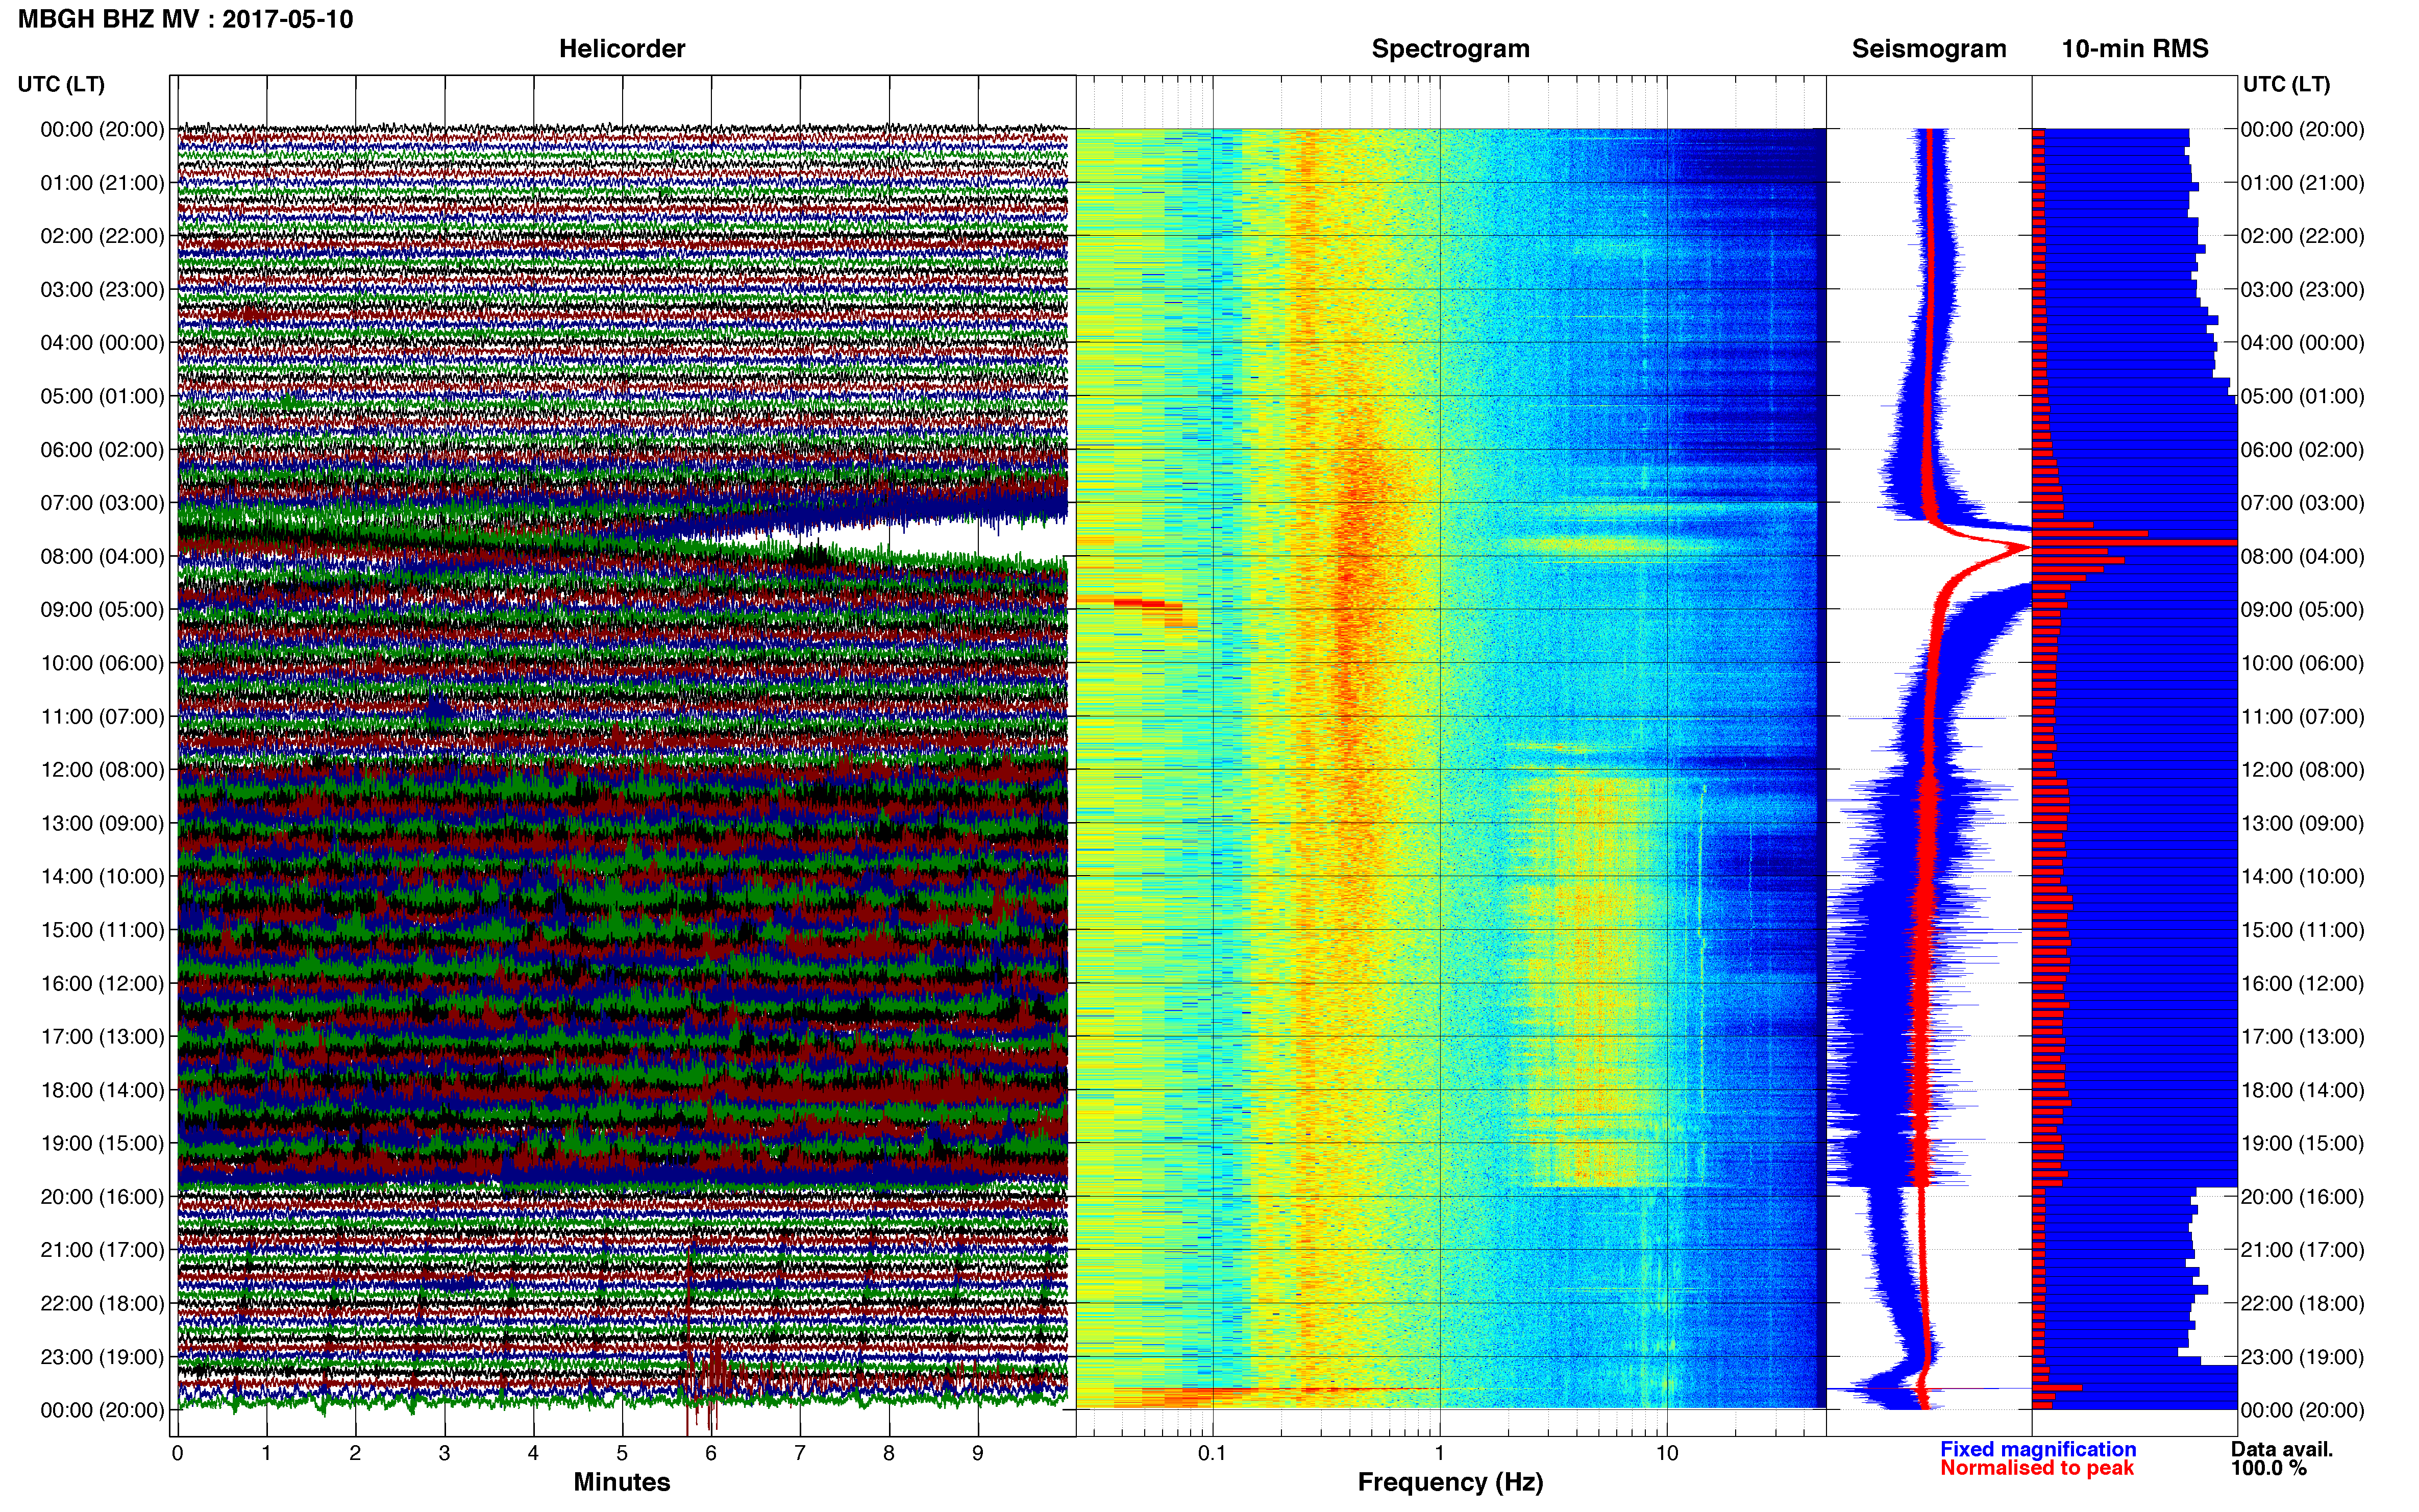Click the left 03:00 (23:00) time label

[x=102, y=289]
